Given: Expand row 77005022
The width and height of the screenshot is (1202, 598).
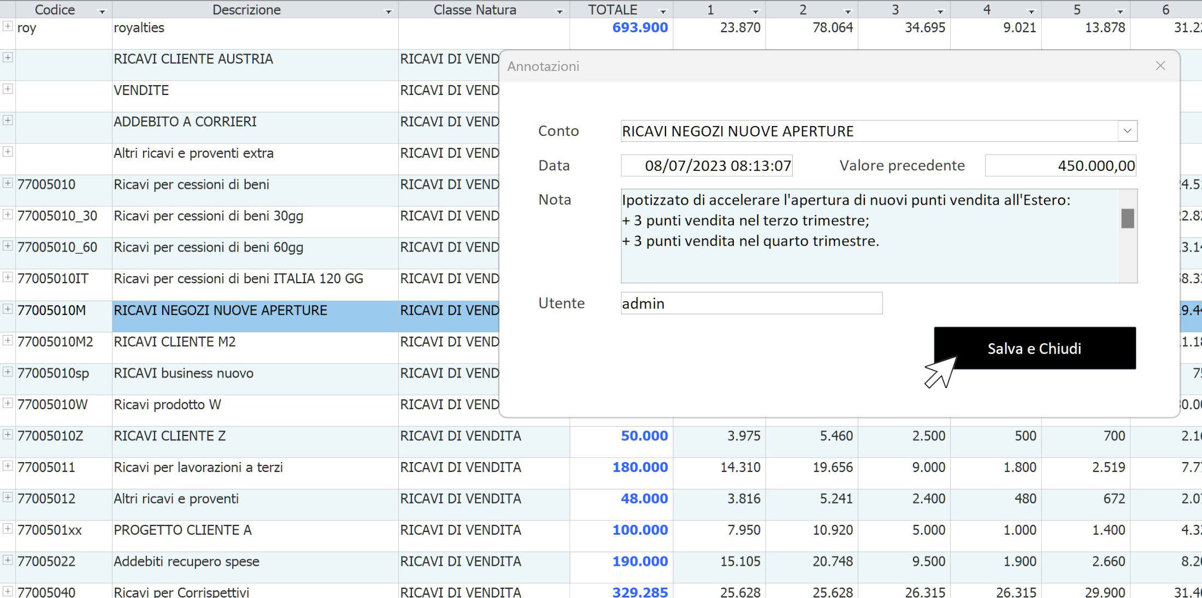Looking at the screenshot, I should pyautogui.click(x=8, y=560).
